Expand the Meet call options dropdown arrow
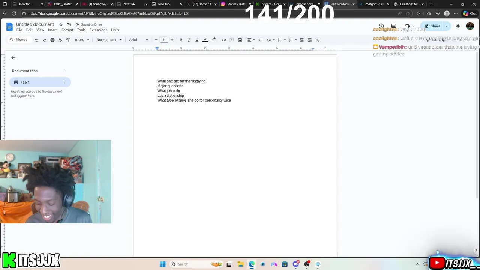The image size is (480, 270). [413, 26]
